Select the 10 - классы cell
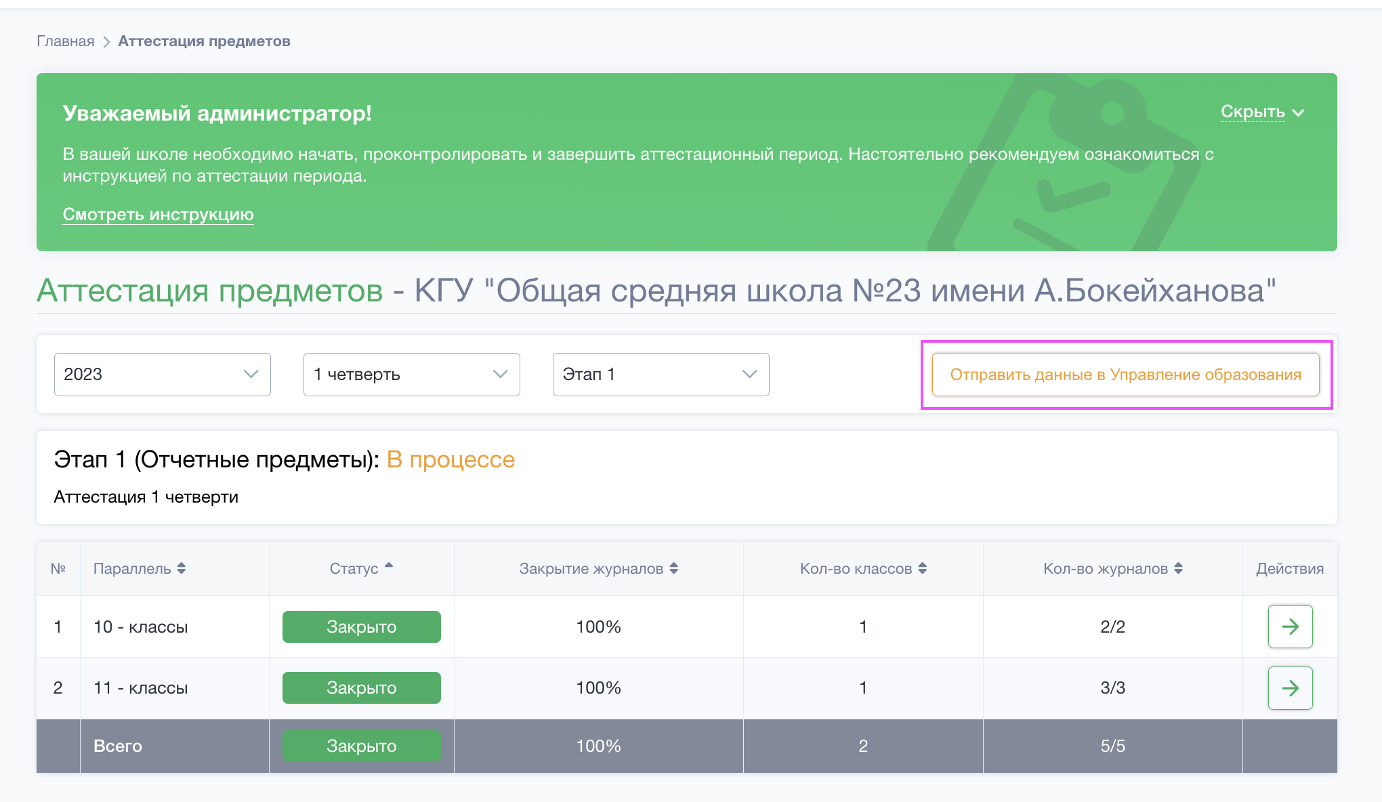Viewport: 1382px width, 802px height. click(x=175, y=627)
